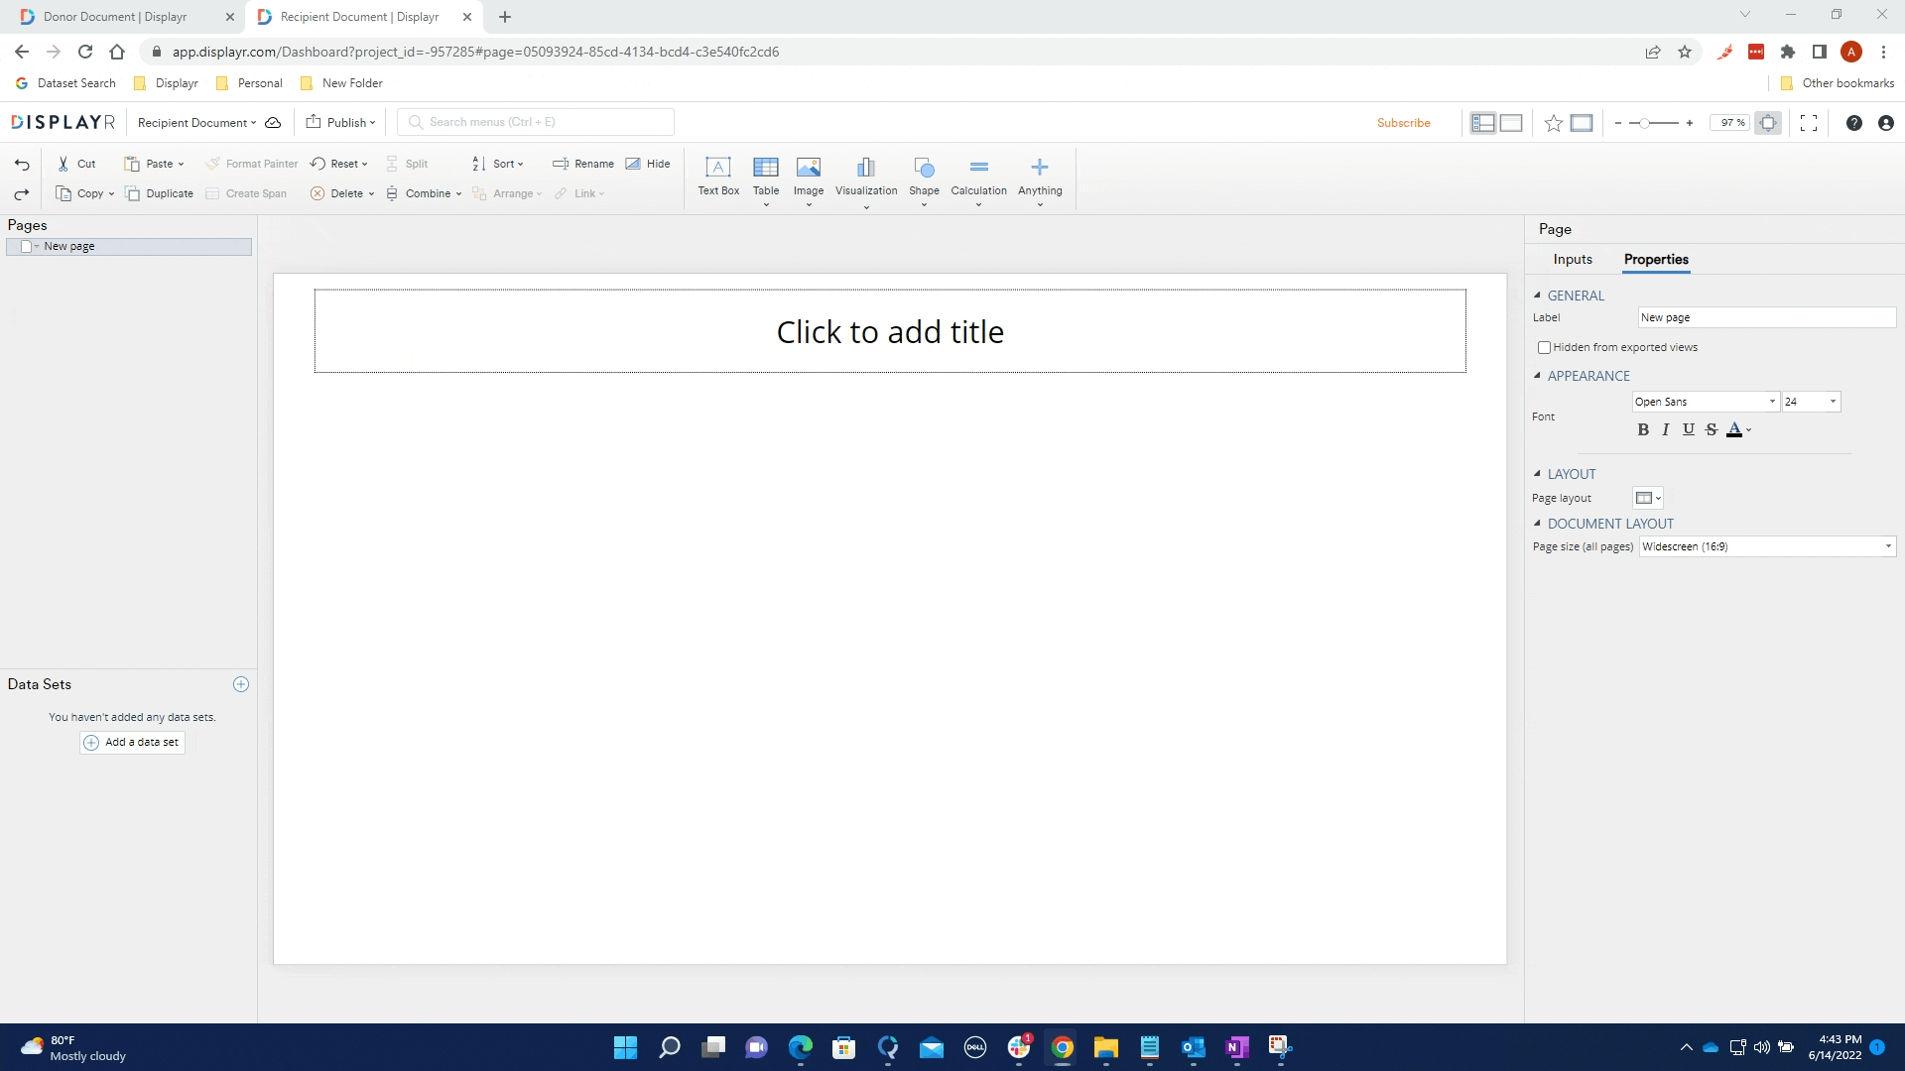1905x1071 pixels.
Task: Toggle Bold formatting in Properties
Action: [1645, 429]
